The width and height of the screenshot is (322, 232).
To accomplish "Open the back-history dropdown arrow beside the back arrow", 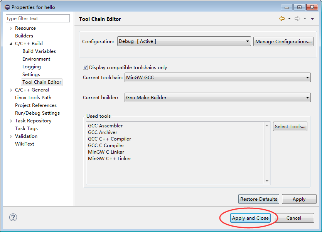I will tap(289, 18).
